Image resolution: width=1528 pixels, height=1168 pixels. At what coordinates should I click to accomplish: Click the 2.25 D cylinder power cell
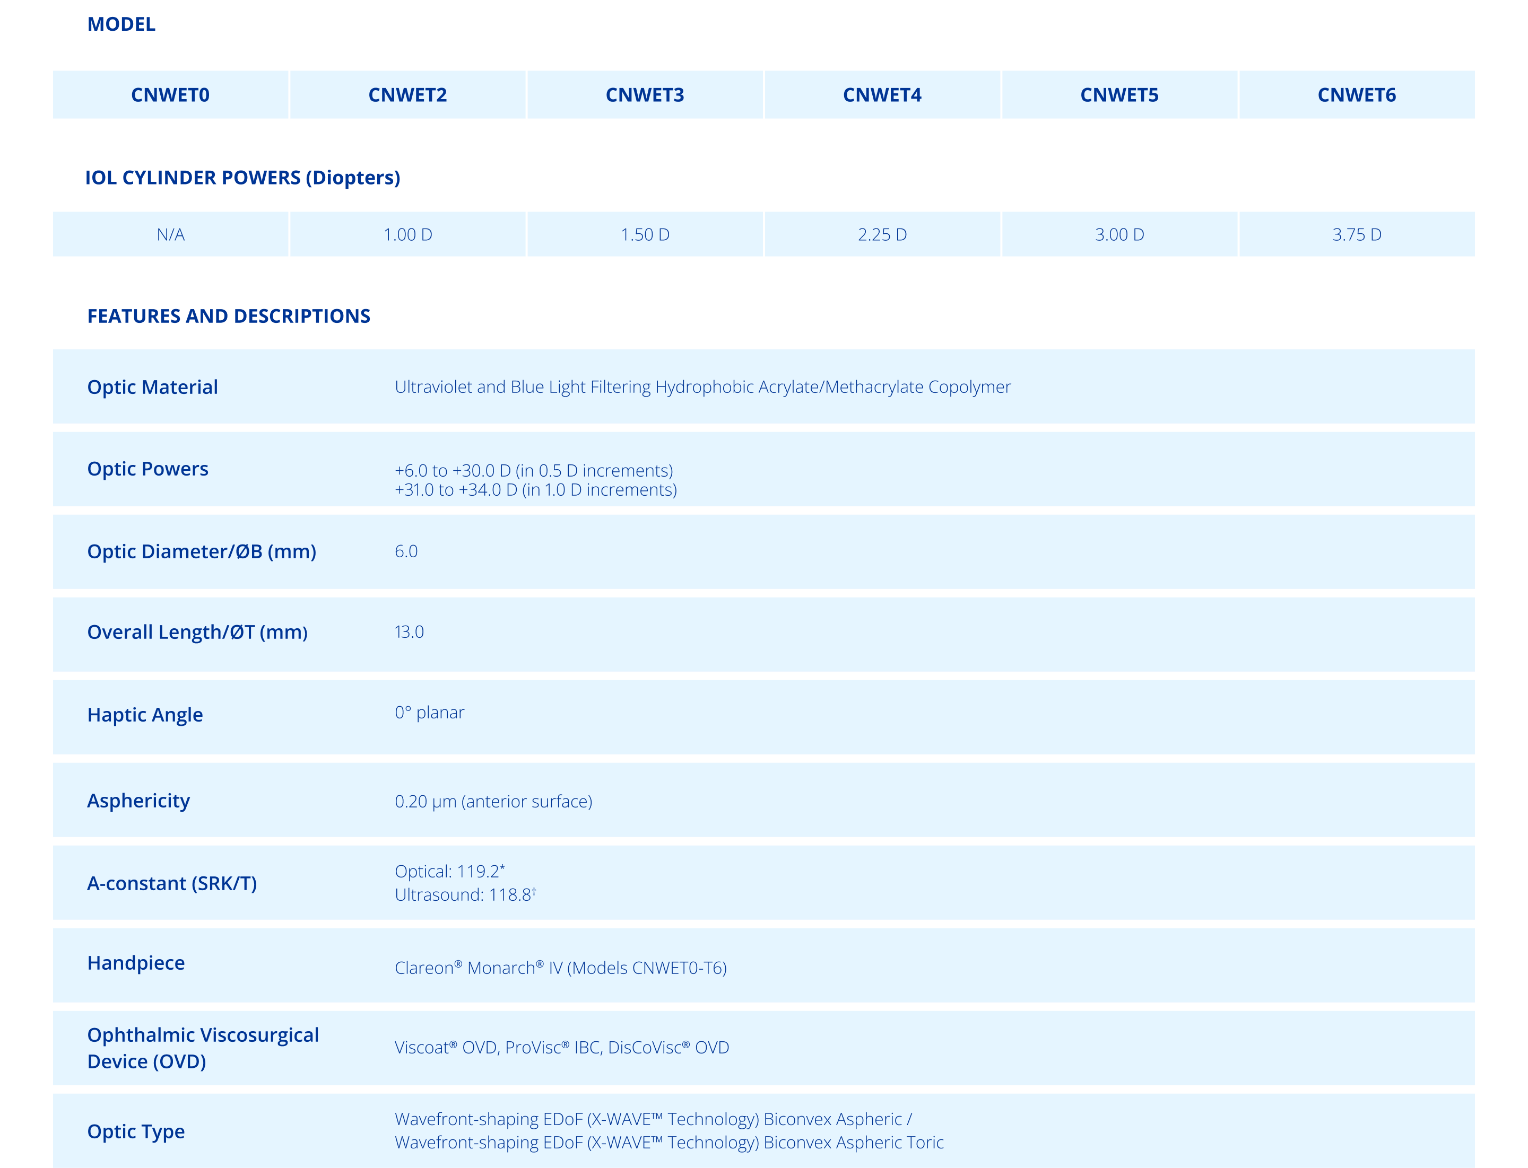click(882, 234)
